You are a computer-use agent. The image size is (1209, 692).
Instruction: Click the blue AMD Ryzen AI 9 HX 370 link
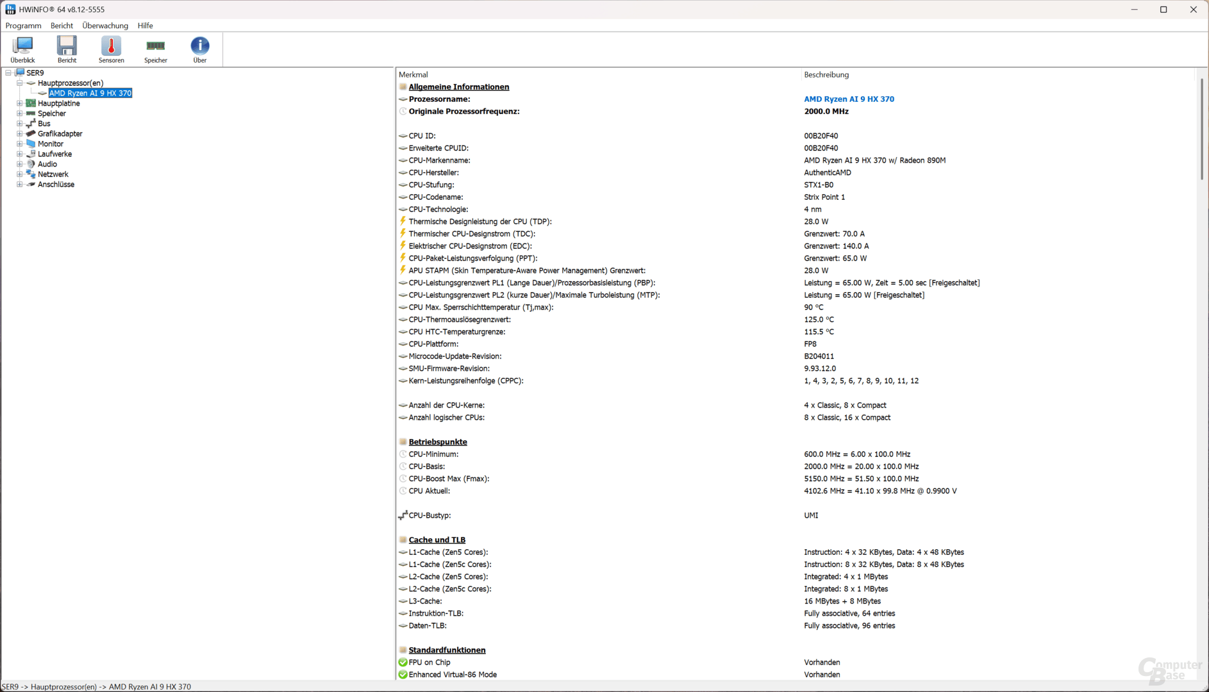pos(849,99)
